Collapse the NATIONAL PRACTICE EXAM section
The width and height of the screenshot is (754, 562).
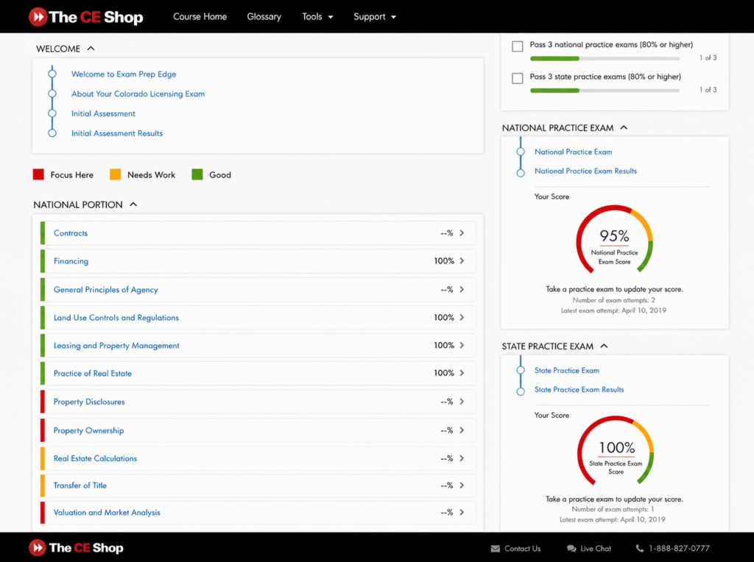624,128
